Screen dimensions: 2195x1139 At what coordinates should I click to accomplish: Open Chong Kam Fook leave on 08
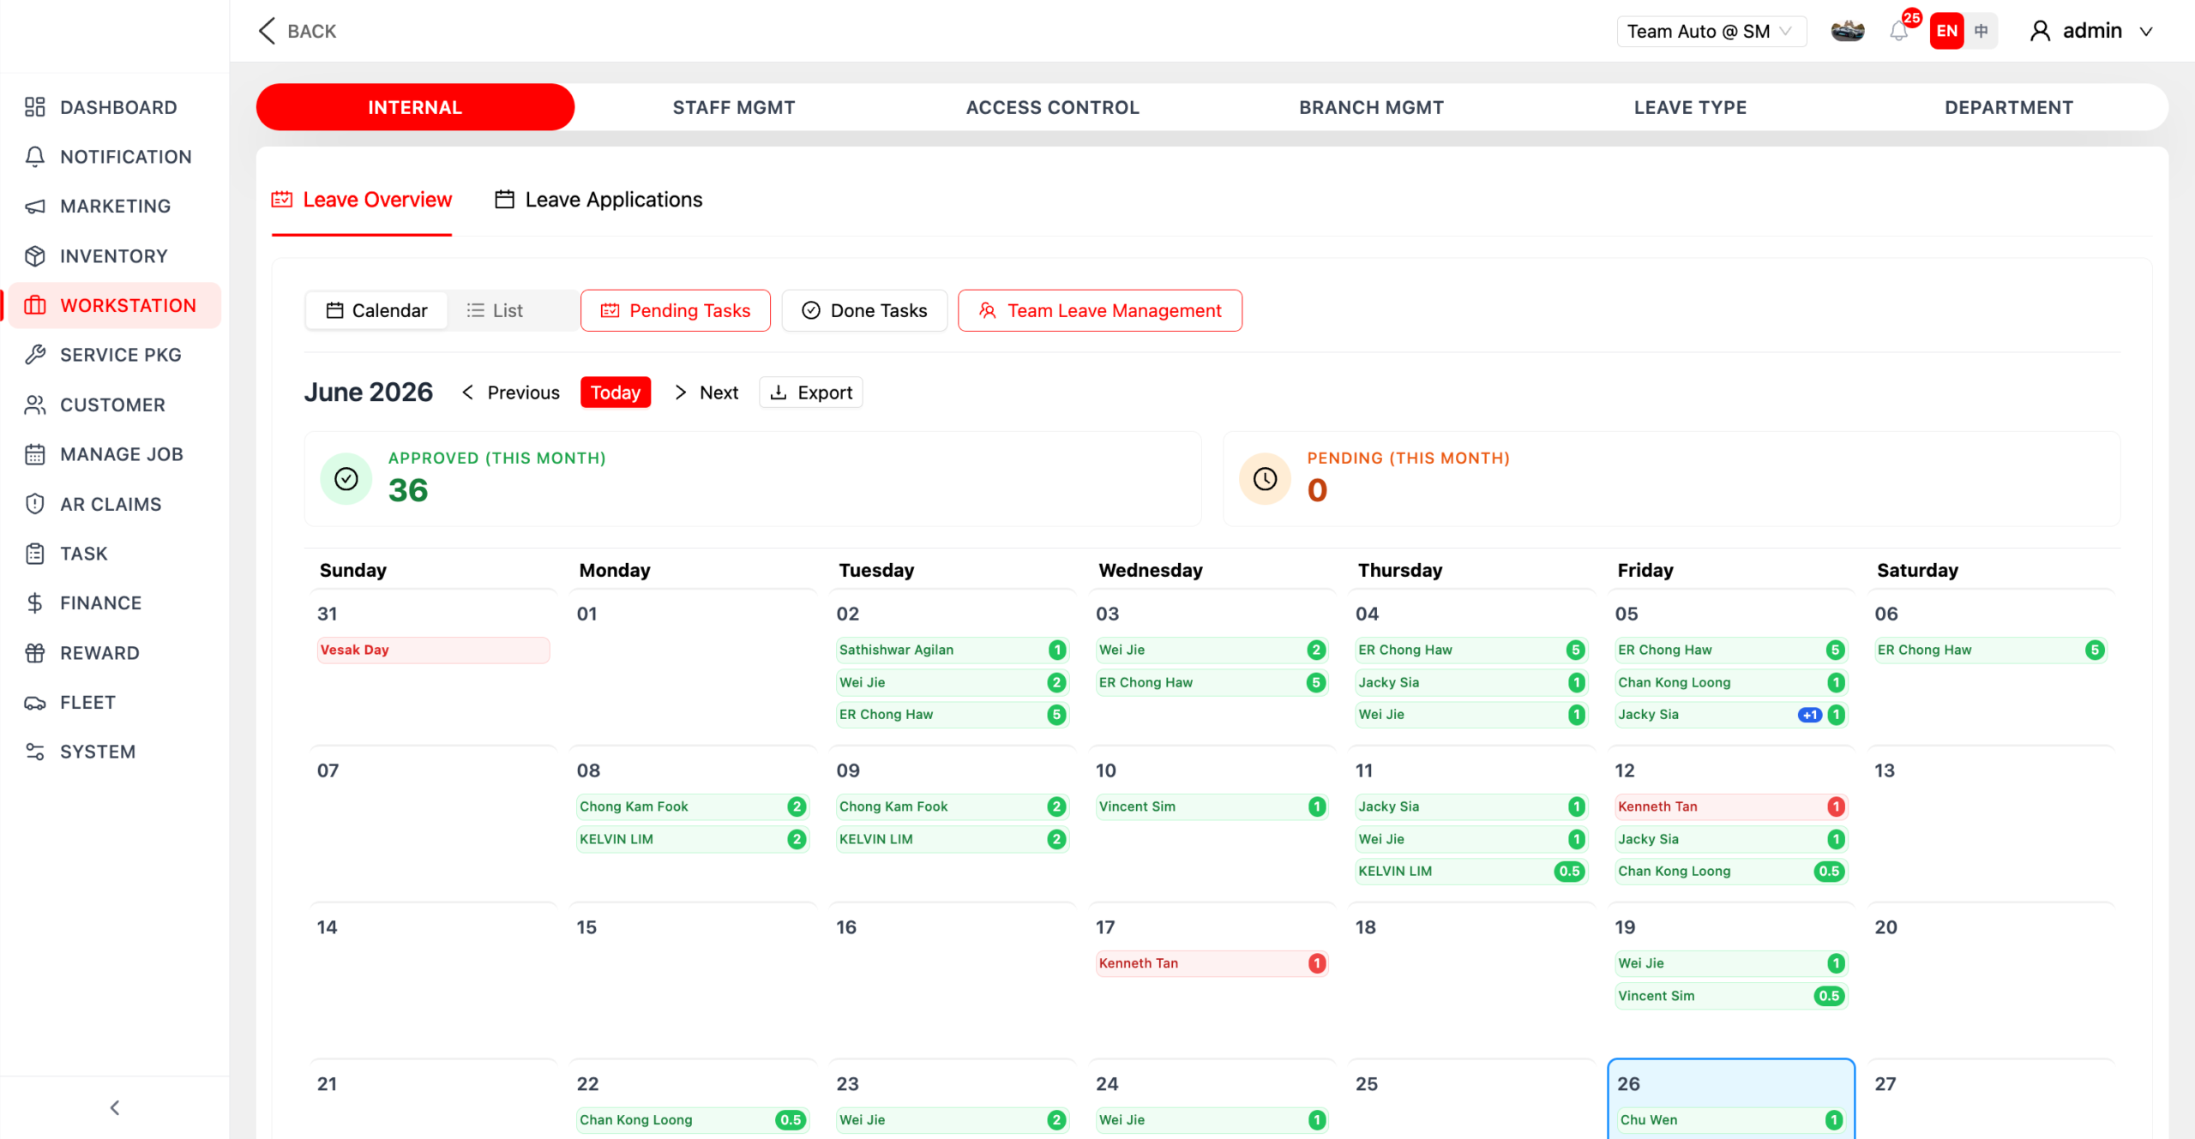click(x=693, y=806)
